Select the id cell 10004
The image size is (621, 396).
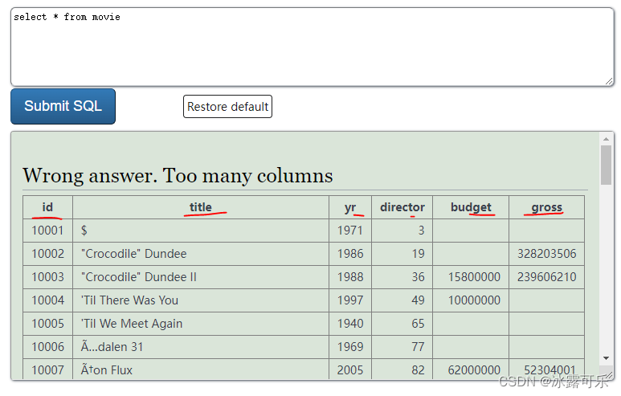tap(47, 300)
